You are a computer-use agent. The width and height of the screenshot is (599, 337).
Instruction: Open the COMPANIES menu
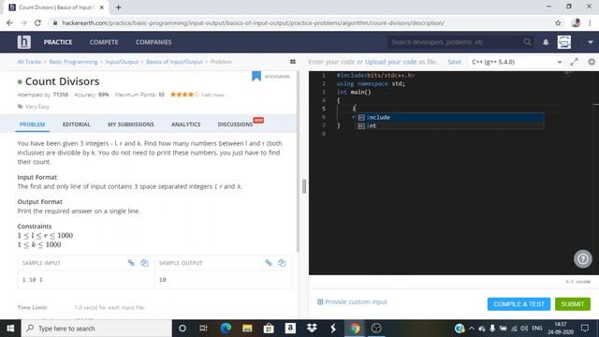153,42
